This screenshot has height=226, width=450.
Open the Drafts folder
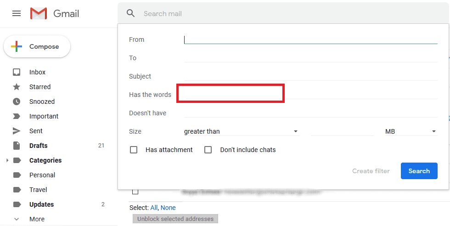(39, 146)
